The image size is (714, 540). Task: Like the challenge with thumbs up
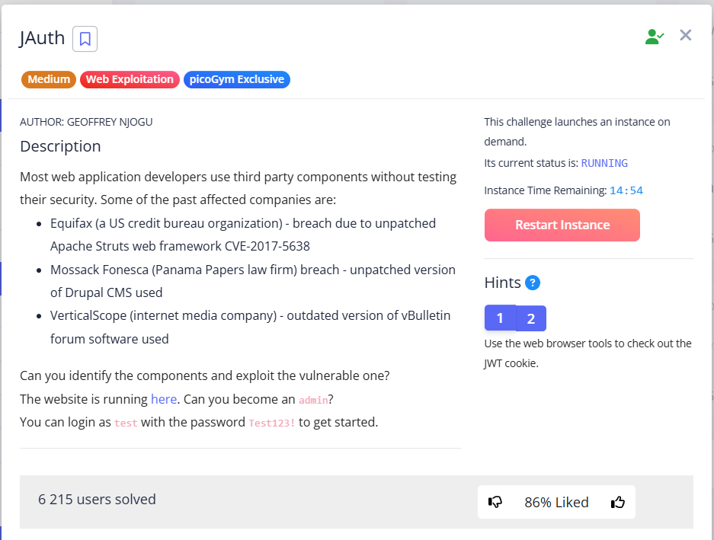(618, 502)
